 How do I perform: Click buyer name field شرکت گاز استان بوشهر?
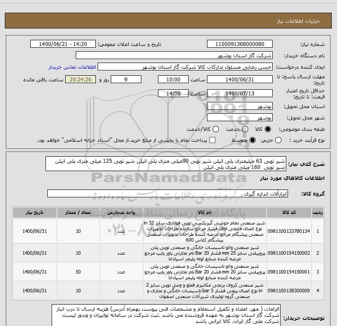pyautogui.click(x=174, y=55)
